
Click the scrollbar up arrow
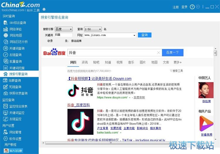point(215,48)
